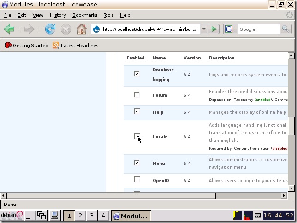Click the Version column header
The height and width of the screenshot is (223, 297).
point(192,58)
